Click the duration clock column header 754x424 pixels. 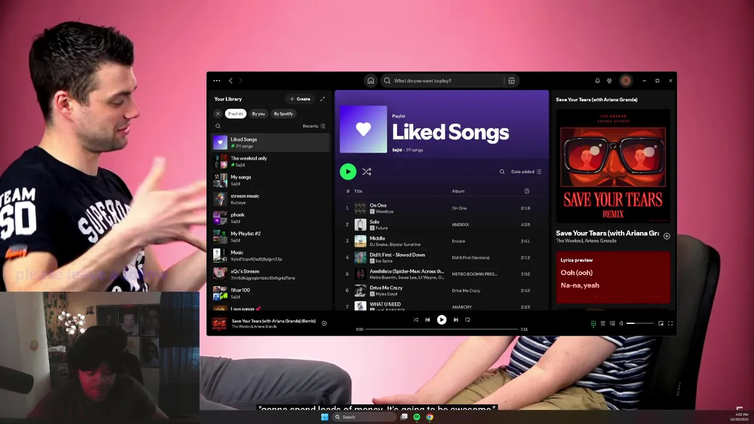(527, 191)
